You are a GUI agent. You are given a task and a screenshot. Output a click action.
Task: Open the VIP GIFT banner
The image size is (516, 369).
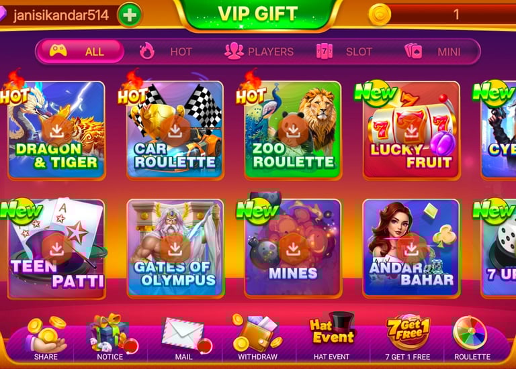(x=258, y=15)
